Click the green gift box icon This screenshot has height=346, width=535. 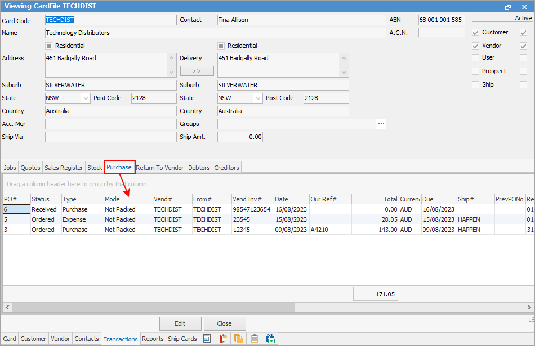270,339
